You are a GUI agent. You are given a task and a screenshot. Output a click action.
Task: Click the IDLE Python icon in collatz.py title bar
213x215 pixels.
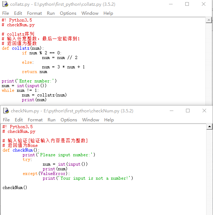point(5,4)
